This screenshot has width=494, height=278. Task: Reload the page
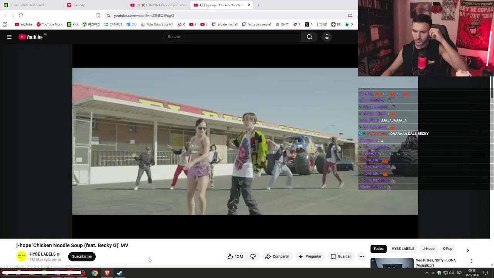pyautogui.click(x=21, y=15)
